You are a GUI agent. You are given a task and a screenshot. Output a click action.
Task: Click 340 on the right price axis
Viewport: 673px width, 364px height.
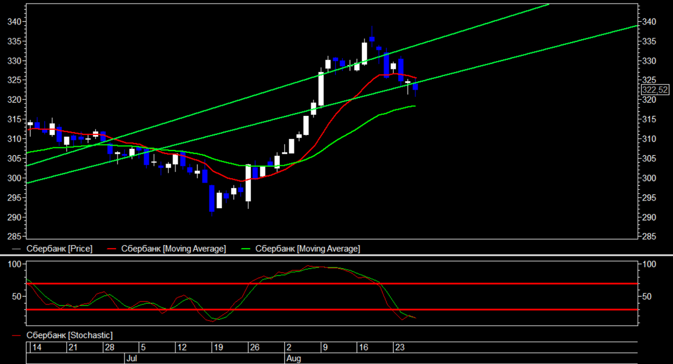click(x=649, y=22)
